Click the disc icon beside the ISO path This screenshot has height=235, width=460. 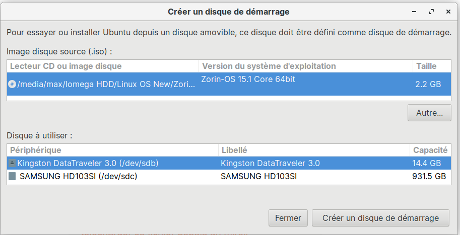[x=12, y=85]
